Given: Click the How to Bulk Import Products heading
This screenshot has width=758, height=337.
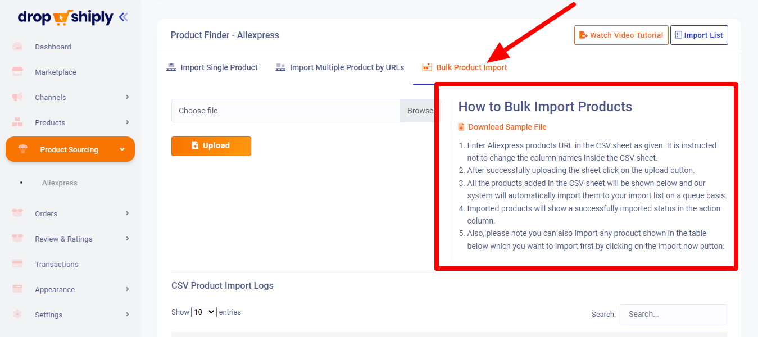Looking at the screenshot, I should point(545,107).
